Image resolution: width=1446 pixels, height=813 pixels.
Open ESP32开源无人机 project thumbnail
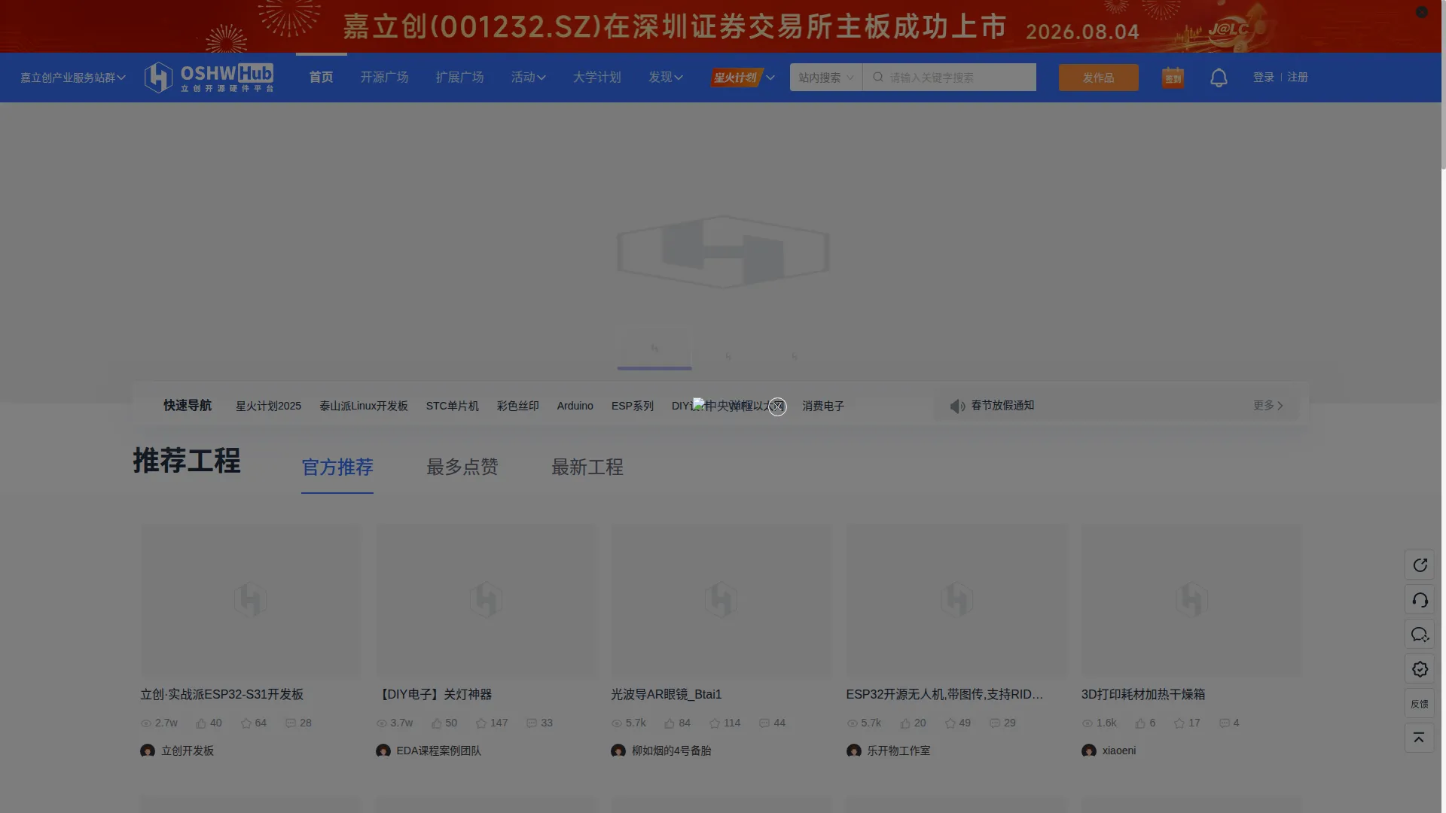956,601
